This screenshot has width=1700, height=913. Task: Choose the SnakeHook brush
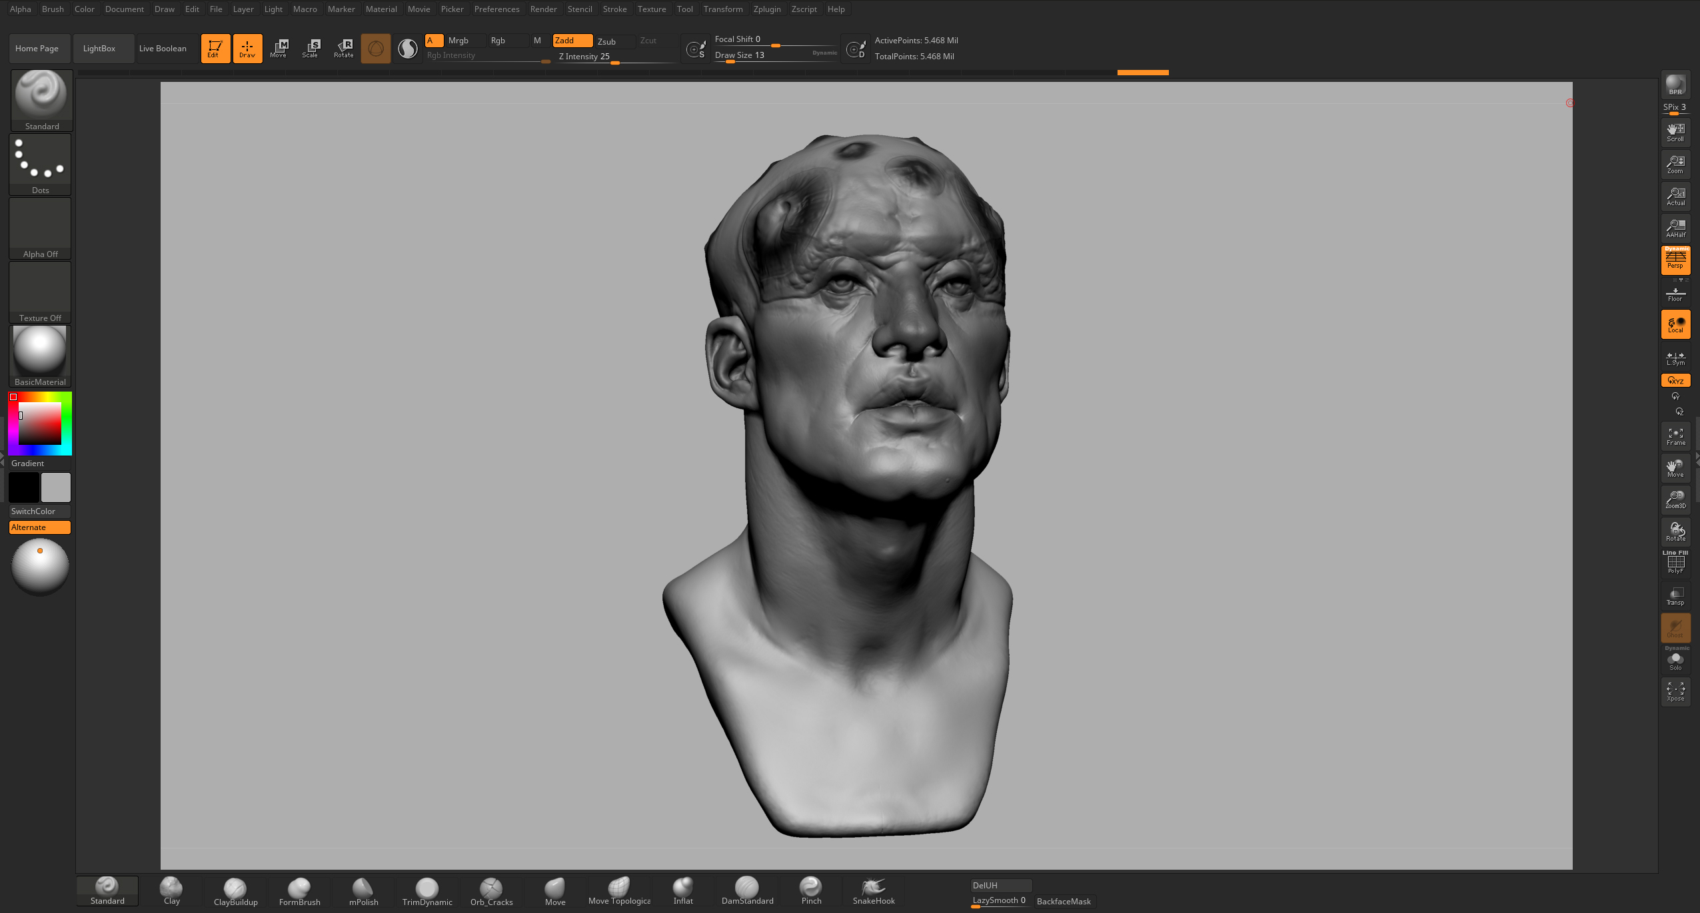874,891
